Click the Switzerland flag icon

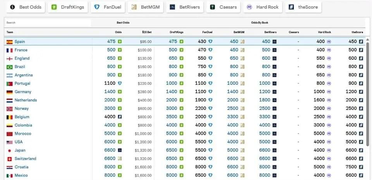click(x=9, y=159)
